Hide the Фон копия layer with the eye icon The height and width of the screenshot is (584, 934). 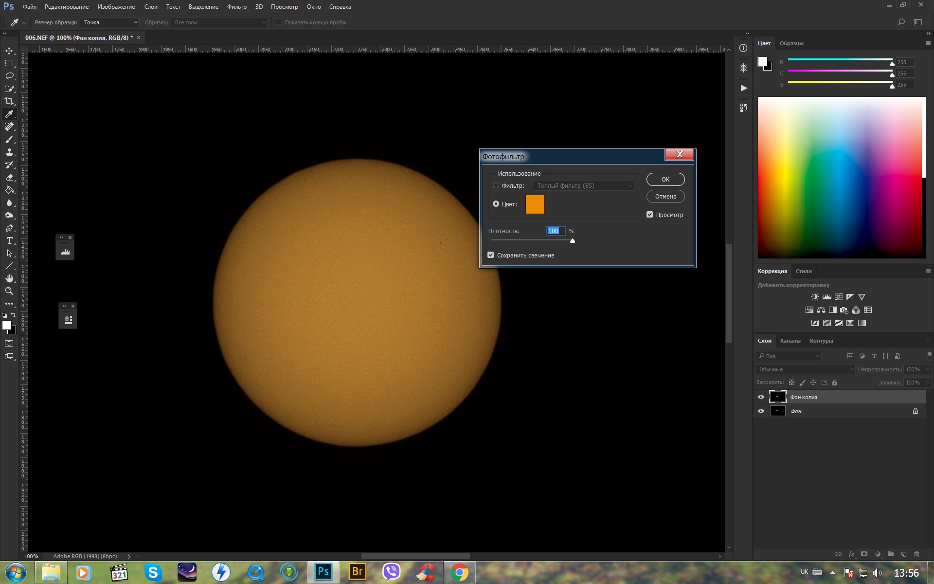click(761, 397)
